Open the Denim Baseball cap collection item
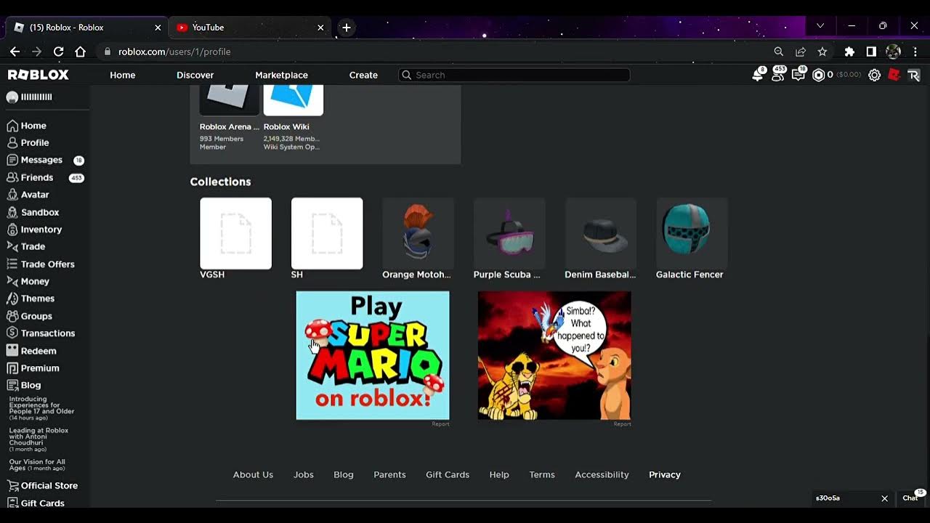The image size is (930, 523). [601, 233]
